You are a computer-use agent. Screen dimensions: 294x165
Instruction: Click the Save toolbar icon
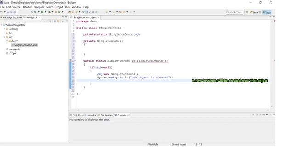(x=8, y=12)
